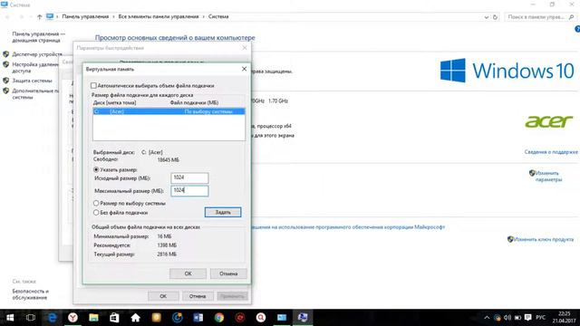Click System Protection shield icon

[x=6, y=81]
